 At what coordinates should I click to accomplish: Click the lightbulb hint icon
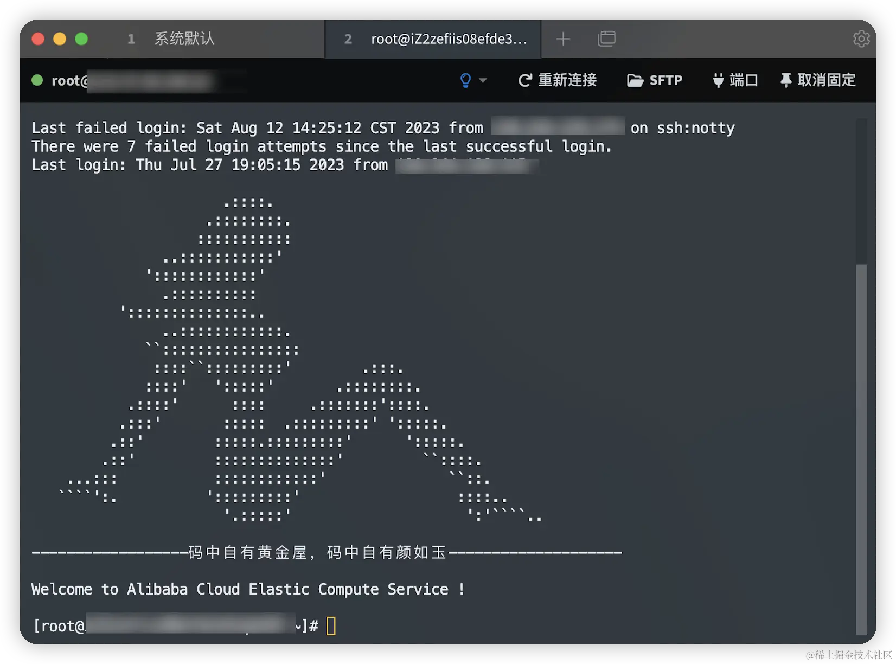click(x=465, y=80)
